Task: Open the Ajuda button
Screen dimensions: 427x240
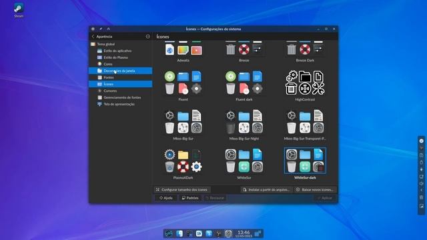Action: pos(166,198)
